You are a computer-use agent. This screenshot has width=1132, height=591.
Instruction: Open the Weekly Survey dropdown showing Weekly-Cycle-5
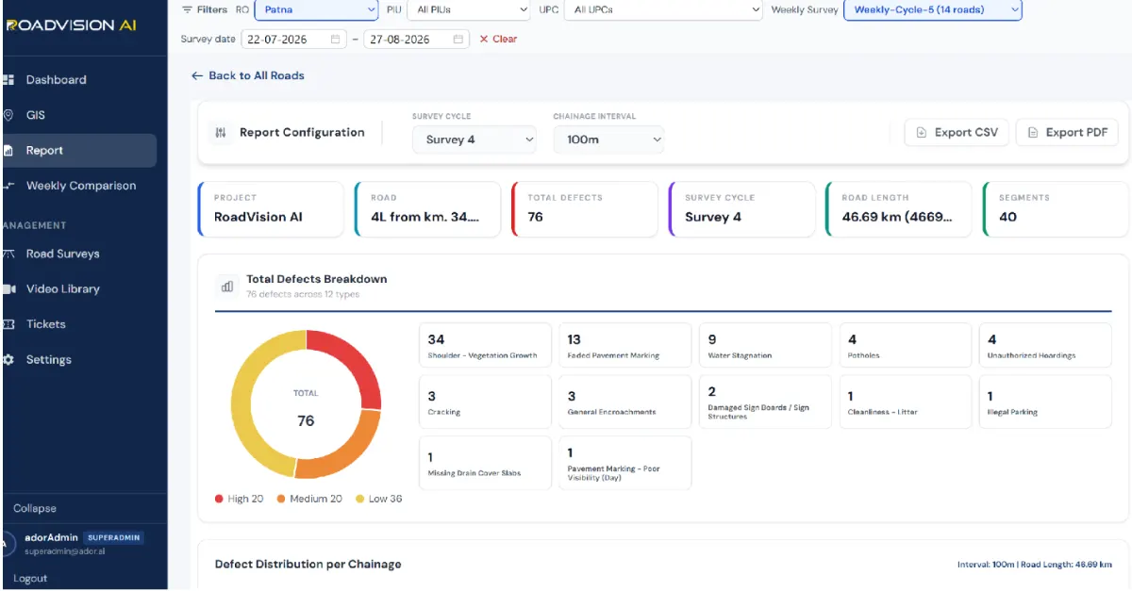pyautogui.click(x=933, y=9)
